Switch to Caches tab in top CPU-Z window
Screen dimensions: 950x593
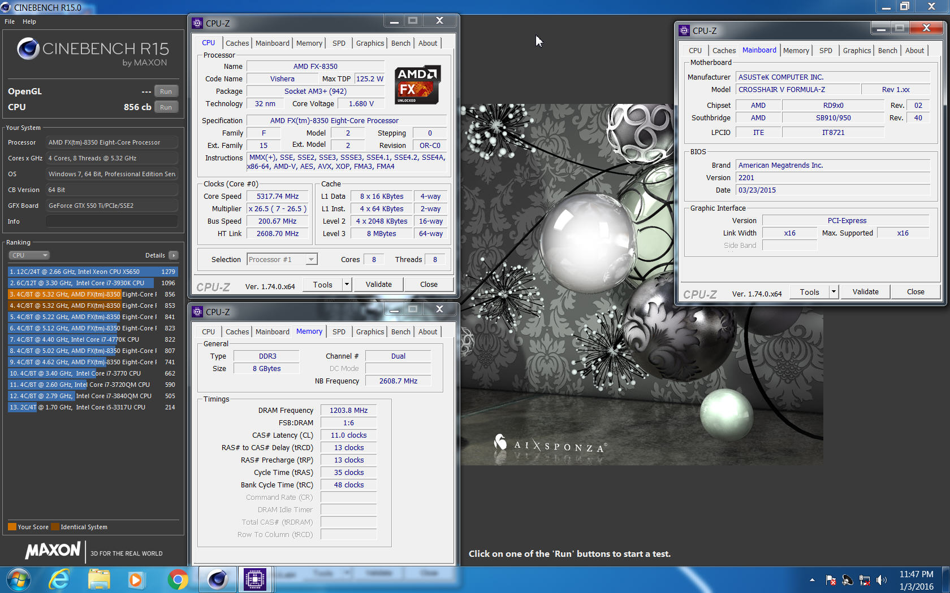[237, 43]
